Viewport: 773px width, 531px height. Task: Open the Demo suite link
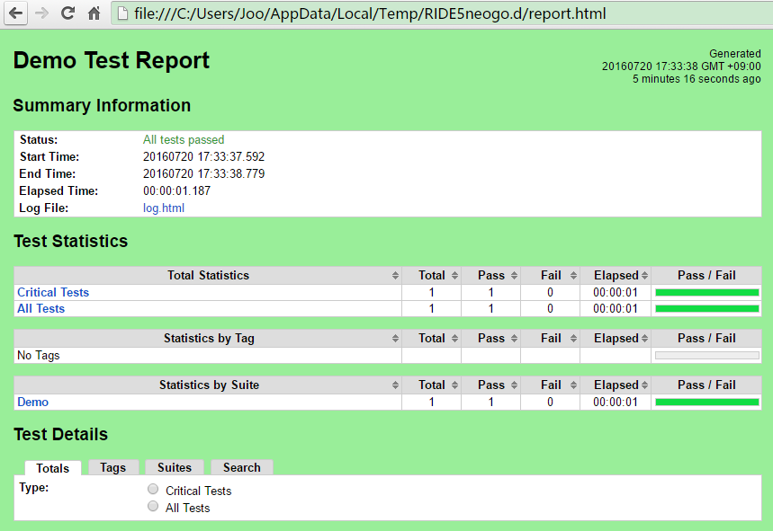point(32,403)
